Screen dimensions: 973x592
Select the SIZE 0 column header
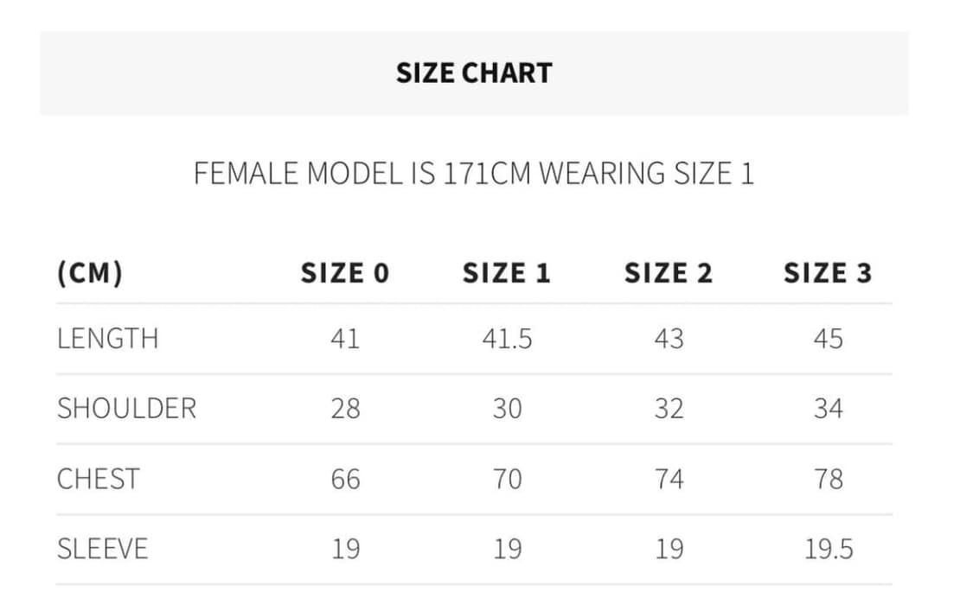(x=345, y=273)
